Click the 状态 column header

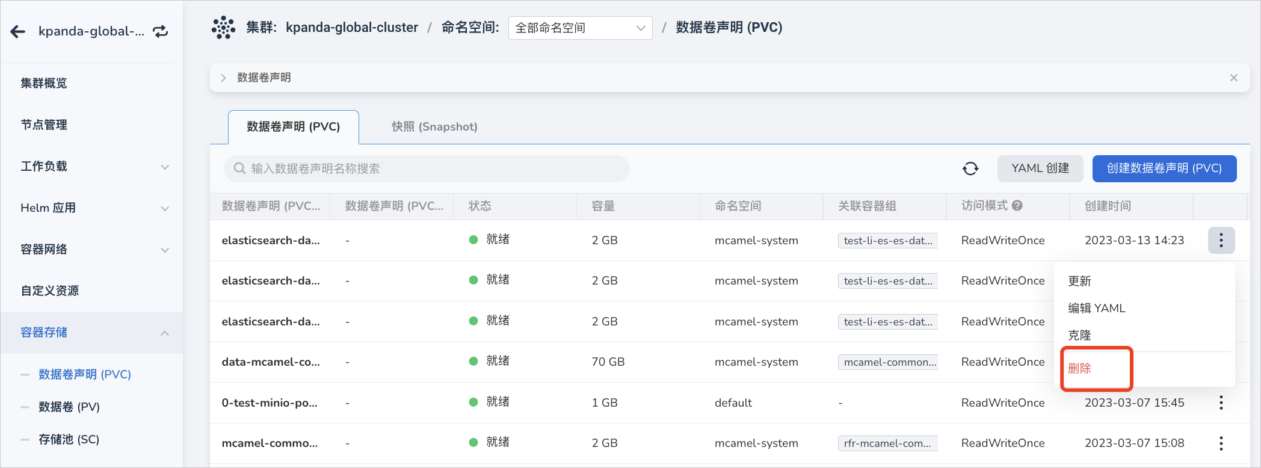[480, 206]
